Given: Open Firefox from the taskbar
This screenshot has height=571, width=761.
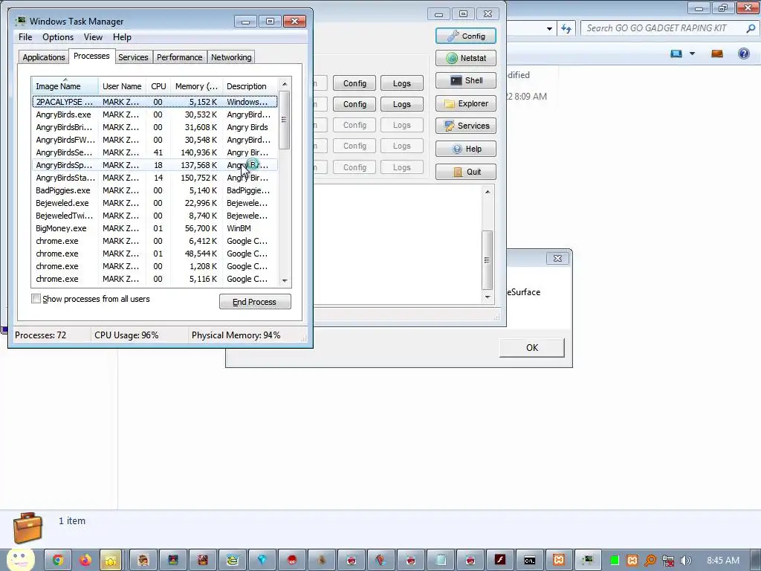Looking at the screenshot, I should click(x=85, y=561).
